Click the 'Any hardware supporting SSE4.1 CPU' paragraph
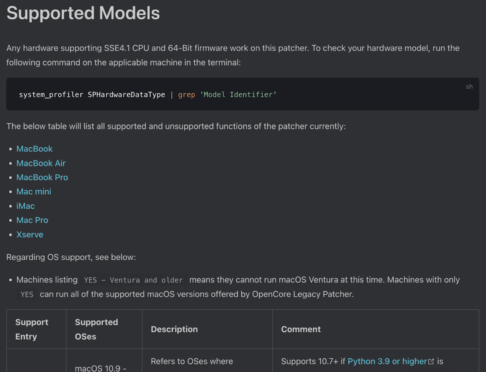486x372 pixels. [233, 55]
